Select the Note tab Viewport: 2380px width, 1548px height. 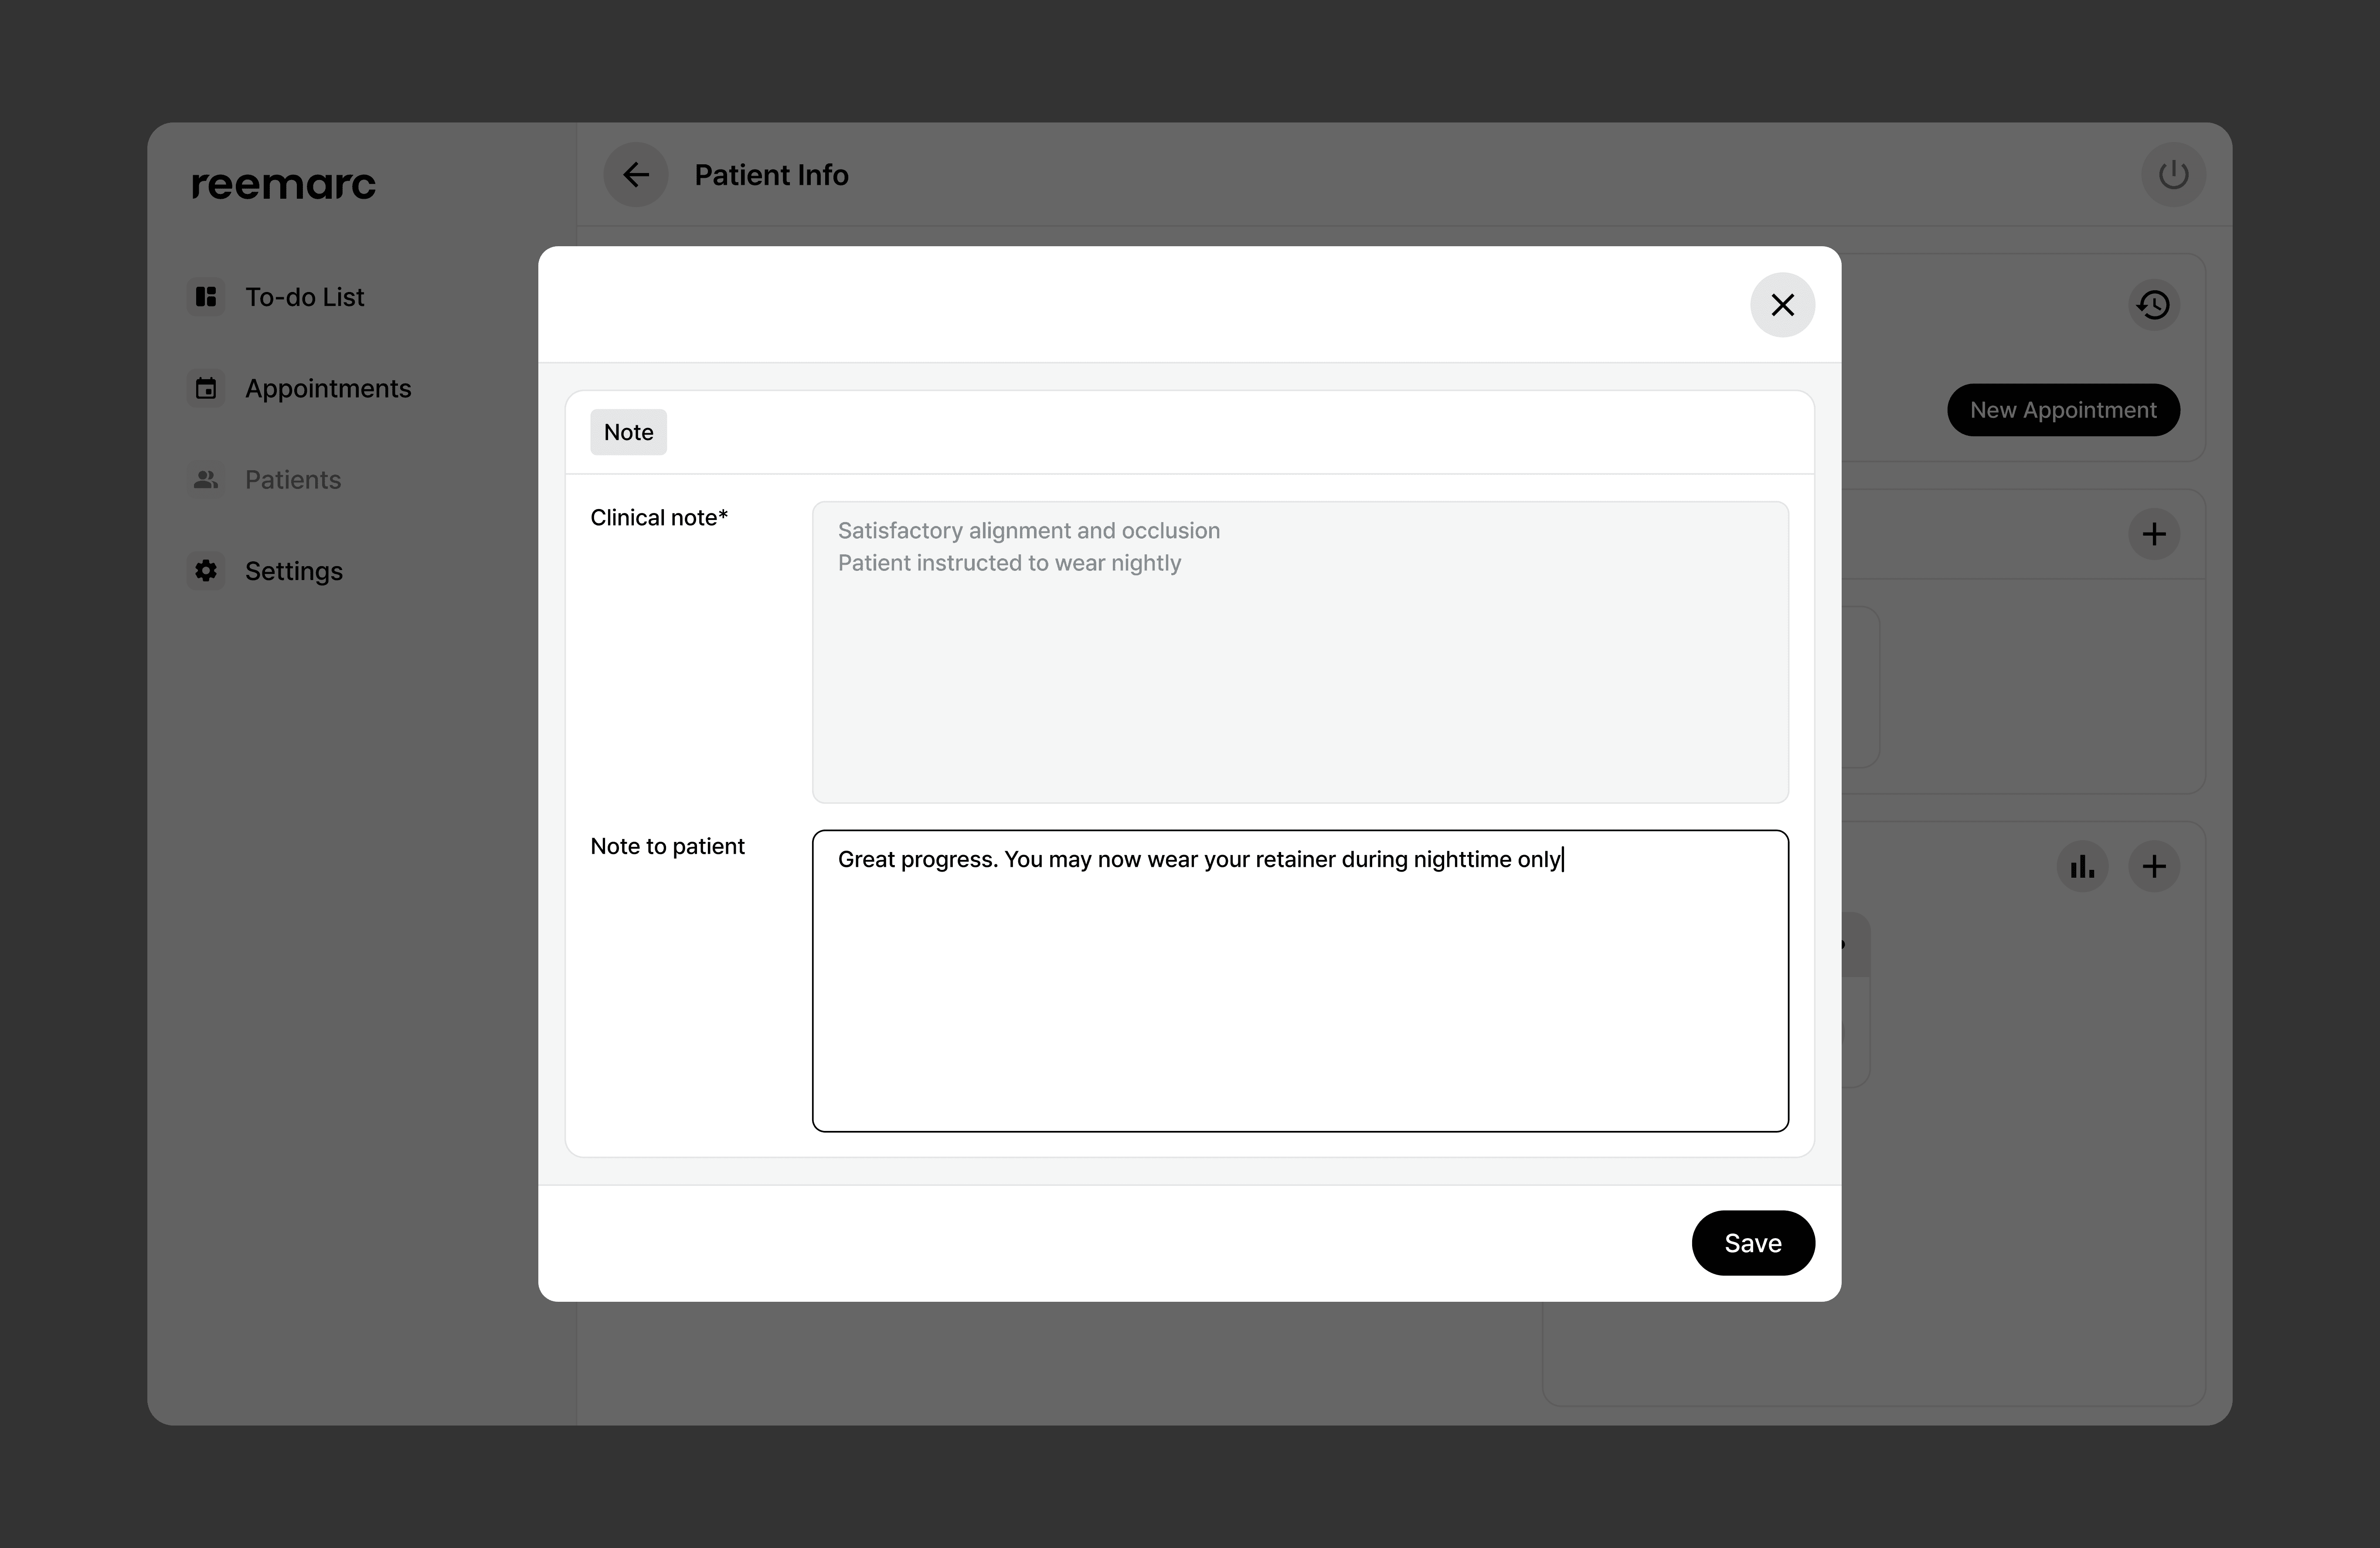(x=628, y=432)
